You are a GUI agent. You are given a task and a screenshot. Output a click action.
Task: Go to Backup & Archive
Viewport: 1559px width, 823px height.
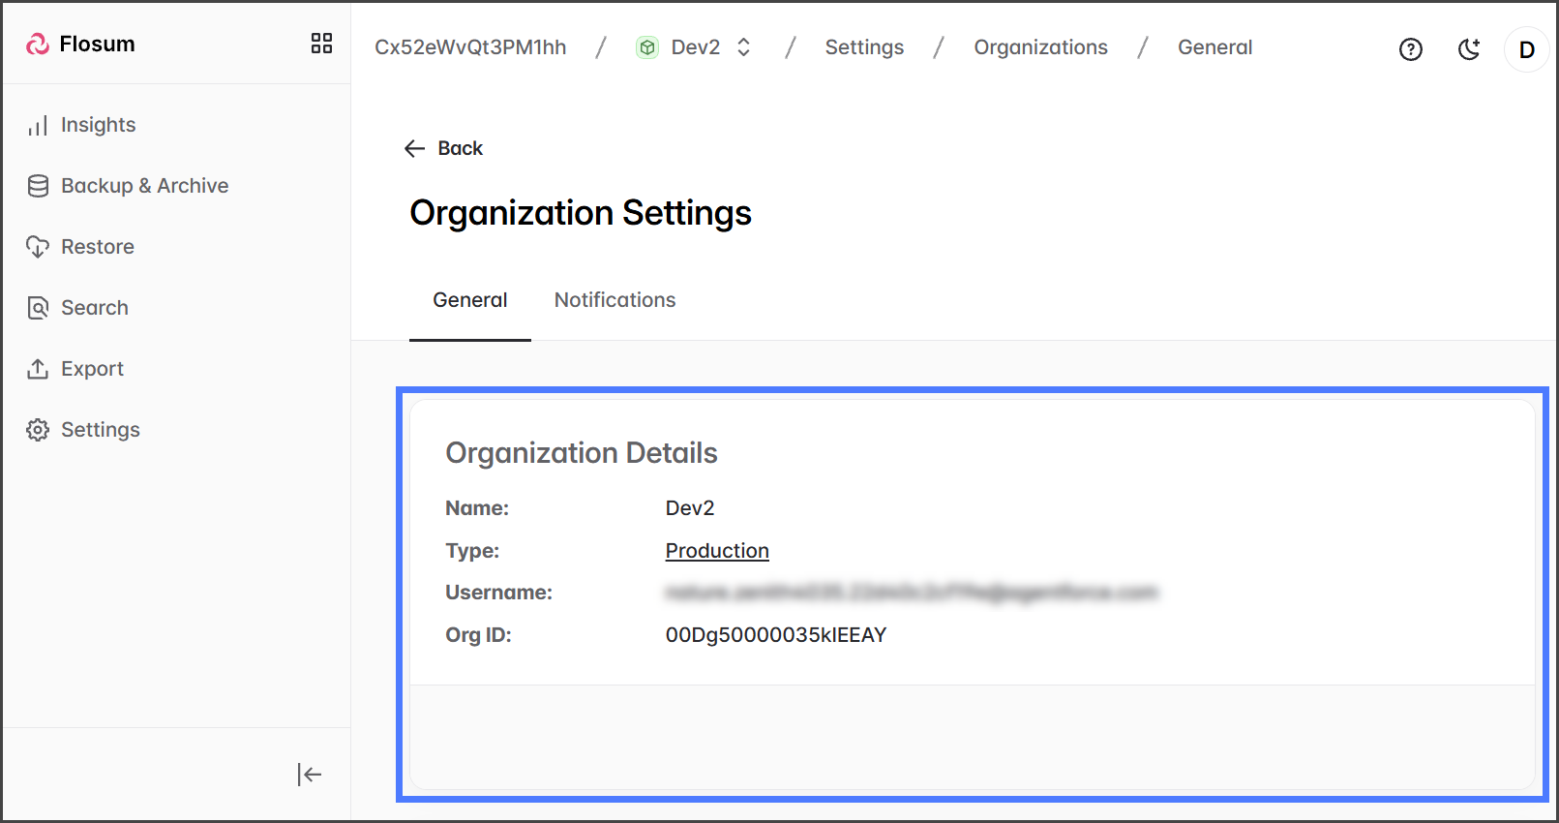coord(144,186)
